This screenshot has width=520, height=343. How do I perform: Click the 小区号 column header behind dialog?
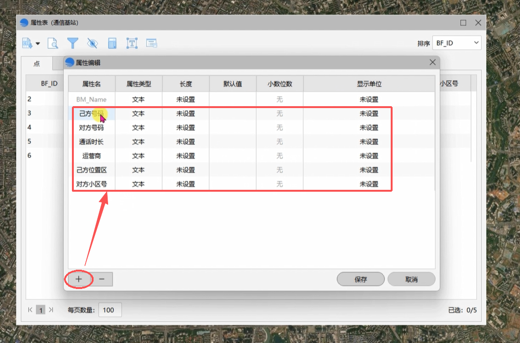point(449,84)
